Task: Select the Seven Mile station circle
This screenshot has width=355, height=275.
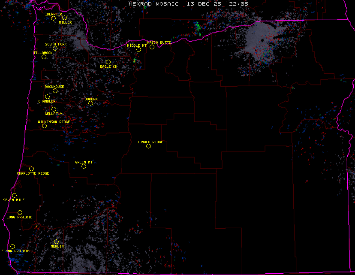Action: 14,195
